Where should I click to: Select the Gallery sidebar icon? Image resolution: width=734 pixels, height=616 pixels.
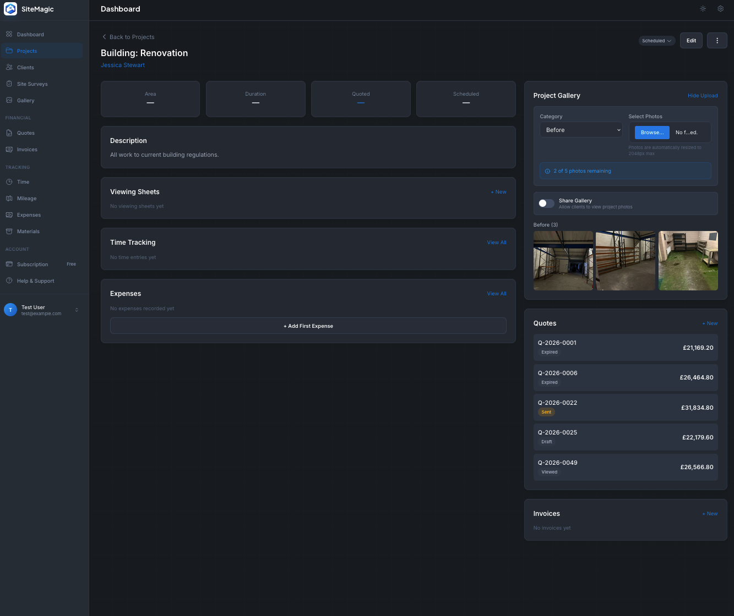pos(9,100)
